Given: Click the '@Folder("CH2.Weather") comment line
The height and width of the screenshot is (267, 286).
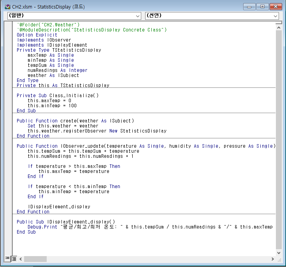Looking at the screenshot, I should click(x=48, y=25).
